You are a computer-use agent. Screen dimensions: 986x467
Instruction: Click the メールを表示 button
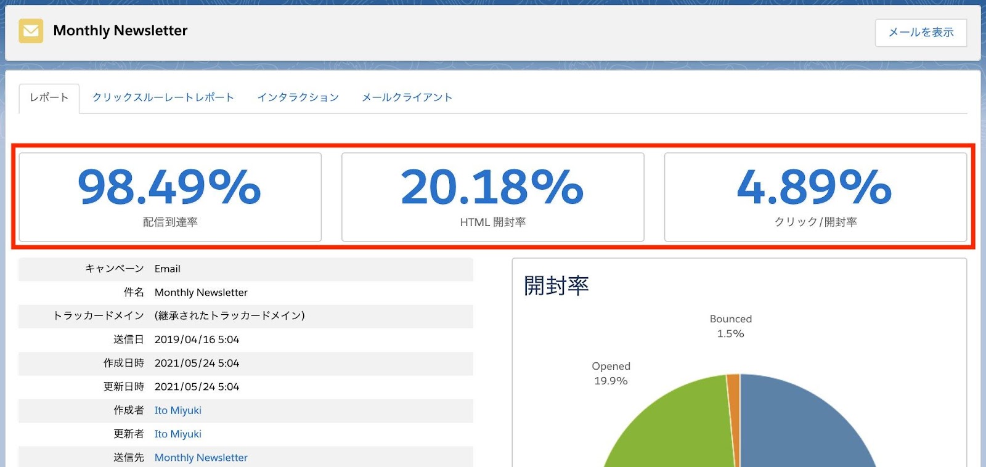point(921,32)
